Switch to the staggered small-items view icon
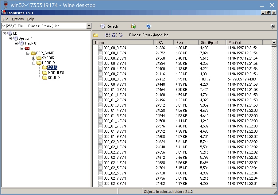This screenshot has width=278, height=195. click(122, 35)
